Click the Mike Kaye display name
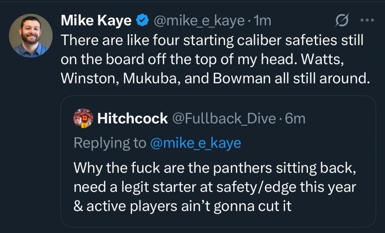This screenshot has width=385, height=233. pos(96,21)
